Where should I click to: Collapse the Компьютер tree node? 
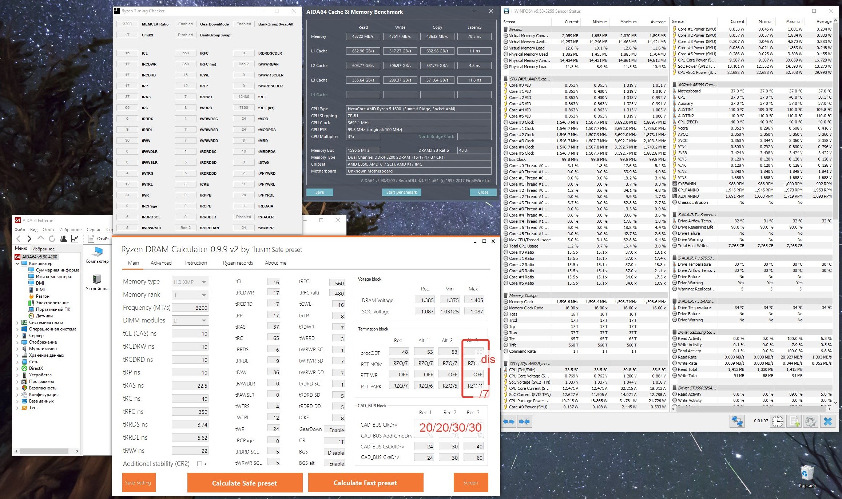(x=17, y=264)
